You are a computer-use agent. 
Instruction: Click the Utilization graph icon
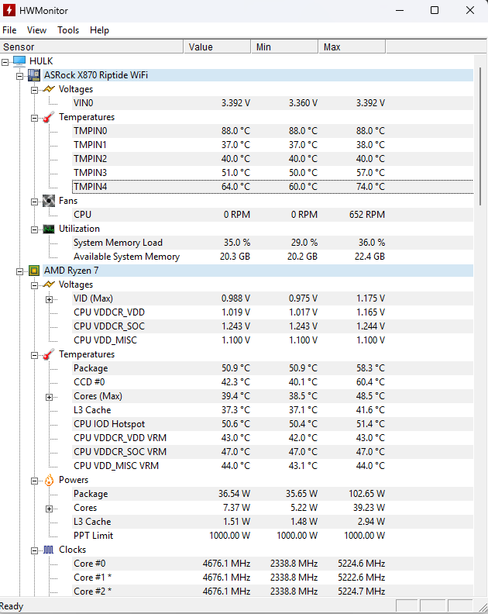tap(48, 229)
